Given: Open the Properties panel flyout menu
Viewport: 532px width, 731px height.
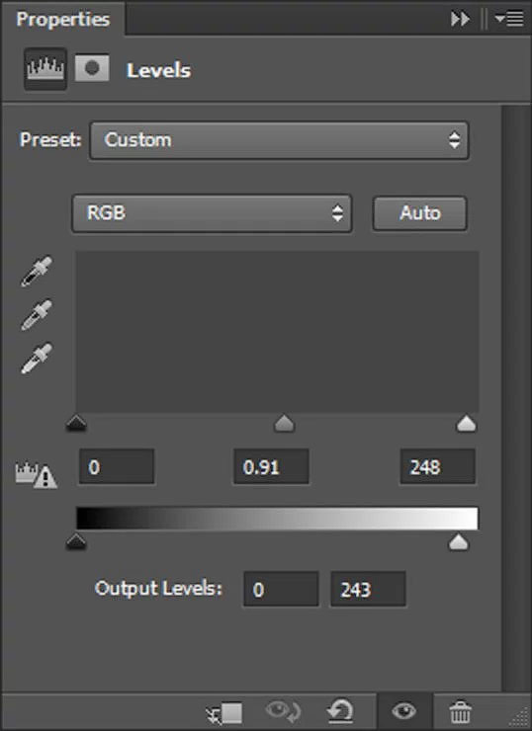Looking at the screenshot, I should (509, 19).
